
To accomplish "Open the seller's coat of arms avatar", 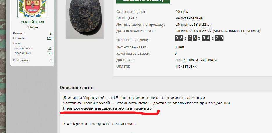I will point(32,9).
